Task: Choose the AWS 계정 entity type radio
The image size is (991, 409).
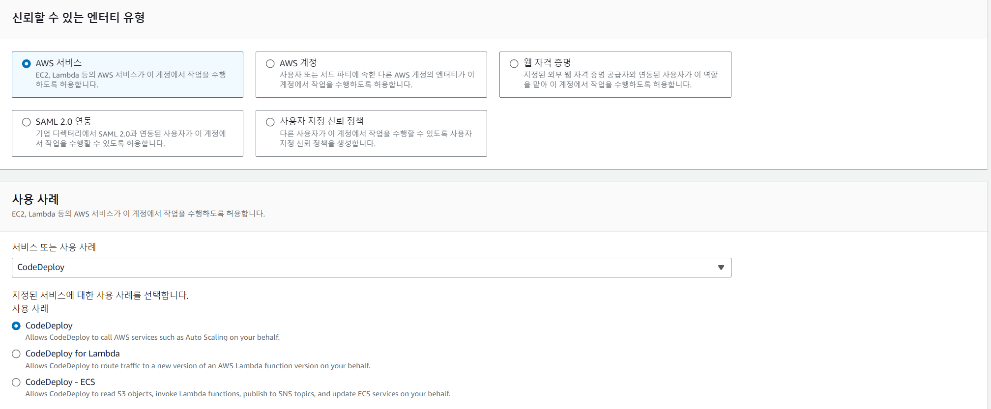Action: click(x=270, y=64)
